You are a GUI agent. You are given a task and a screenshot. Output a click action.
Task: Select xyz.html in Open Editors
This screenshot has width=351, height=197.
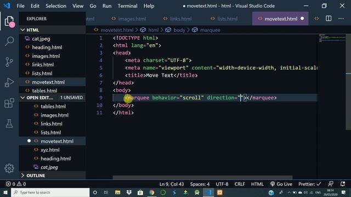(x=50, y=150)
